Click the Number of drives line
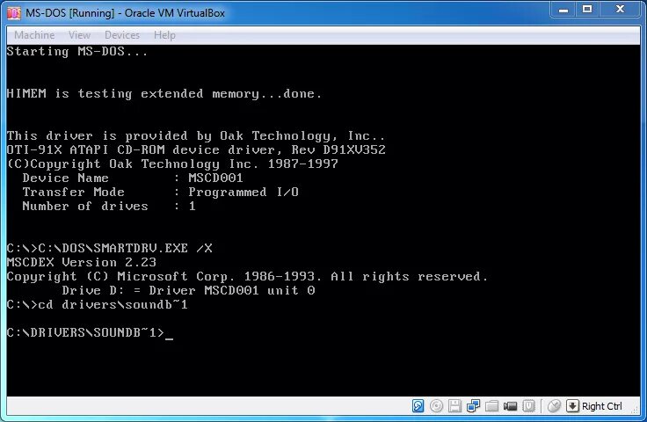 [109, 206]
